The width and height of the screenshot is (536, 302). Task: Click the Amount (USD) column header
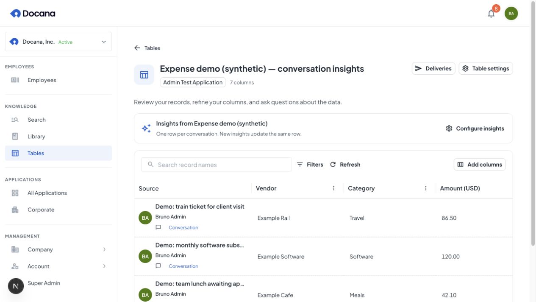pos(460,188)
